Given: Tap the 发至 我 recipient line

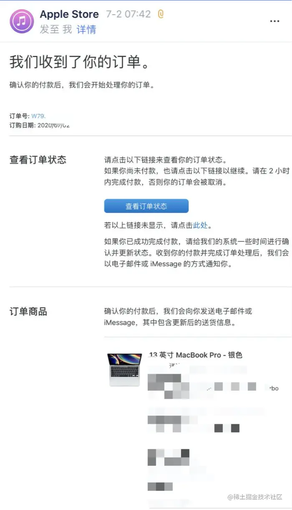Looking at the screenshot, I should (x=56, y=29).
